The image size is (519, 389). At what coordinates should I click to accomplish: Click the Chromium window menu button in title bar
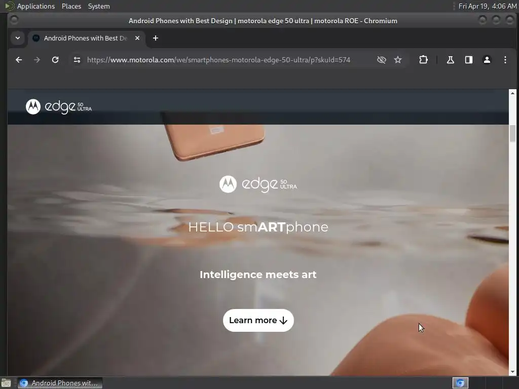pyautogui.click(x=14, y=20)
